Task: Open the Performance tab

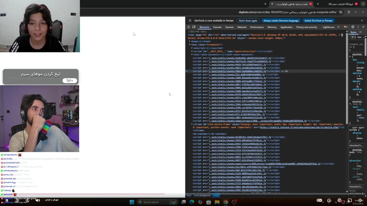Action: pos(257,27)
